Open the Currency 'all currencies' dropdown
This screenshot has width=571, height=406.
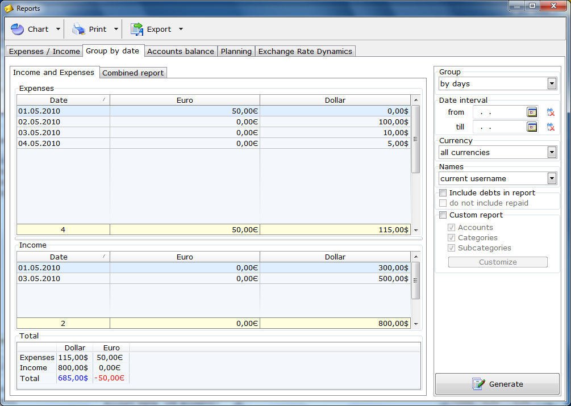coord(551,152)
